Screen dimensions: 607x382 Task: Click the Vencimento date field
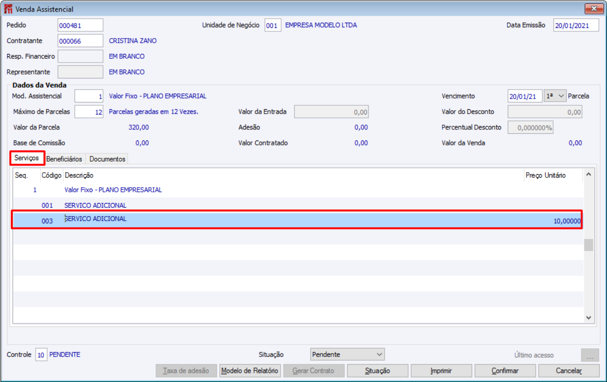pos(525,96)
